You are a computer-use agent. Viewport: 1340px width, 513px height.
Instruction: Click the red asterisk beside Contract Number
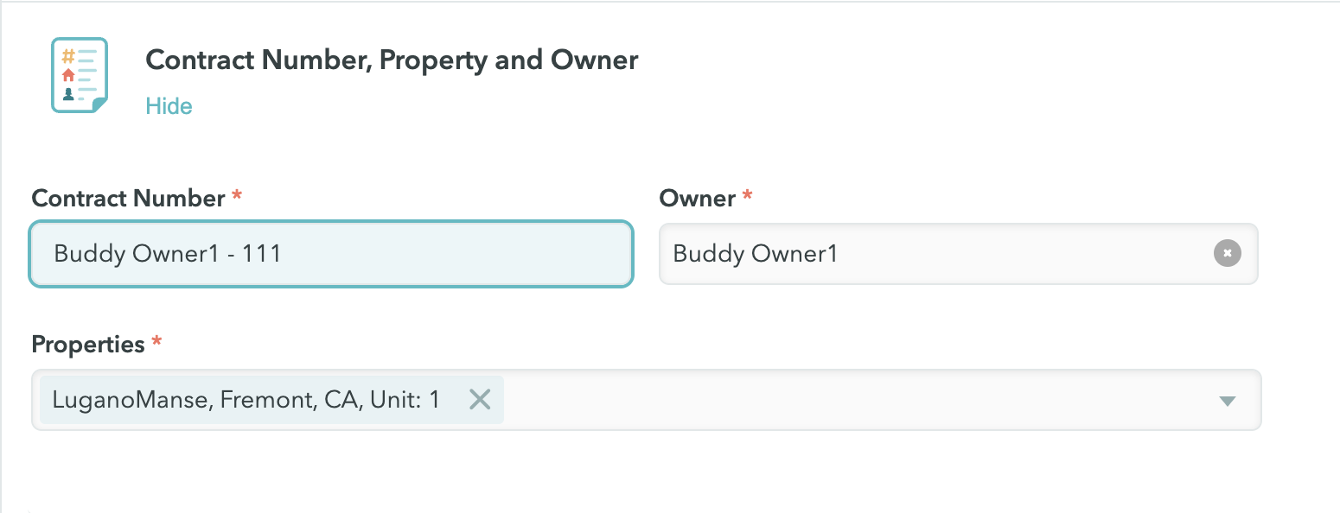[x=236, y=195]
